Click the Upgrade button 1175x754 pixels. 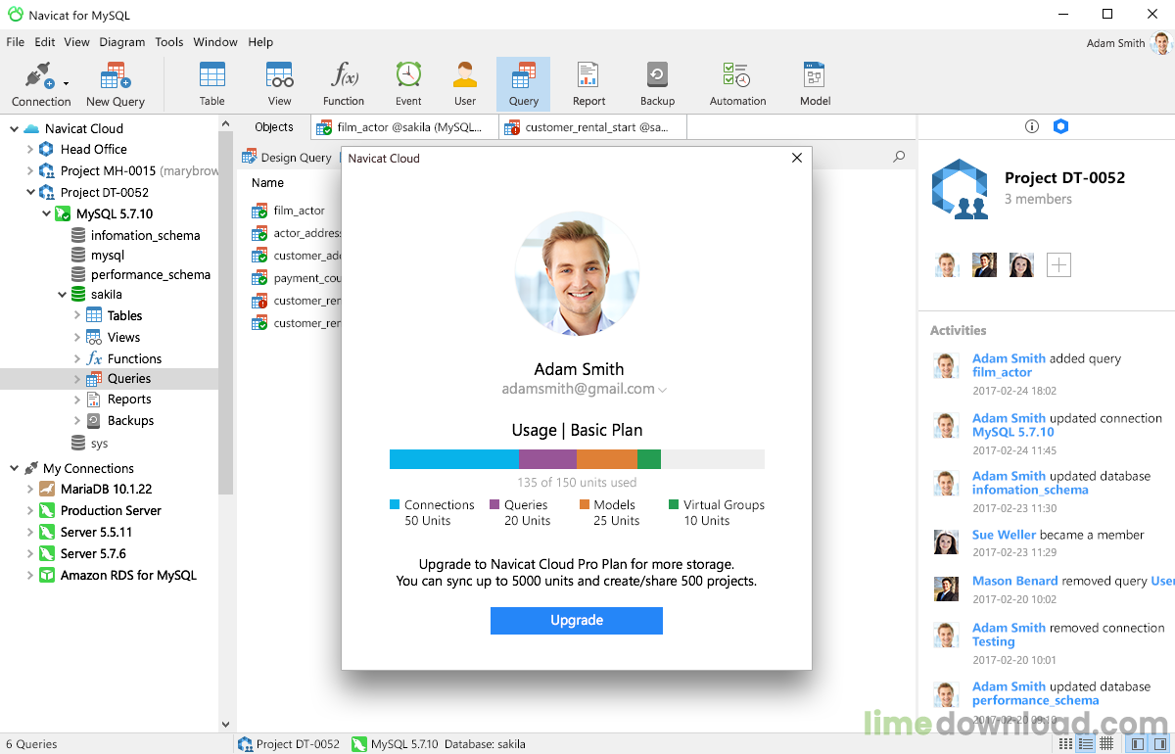(577, 621)
